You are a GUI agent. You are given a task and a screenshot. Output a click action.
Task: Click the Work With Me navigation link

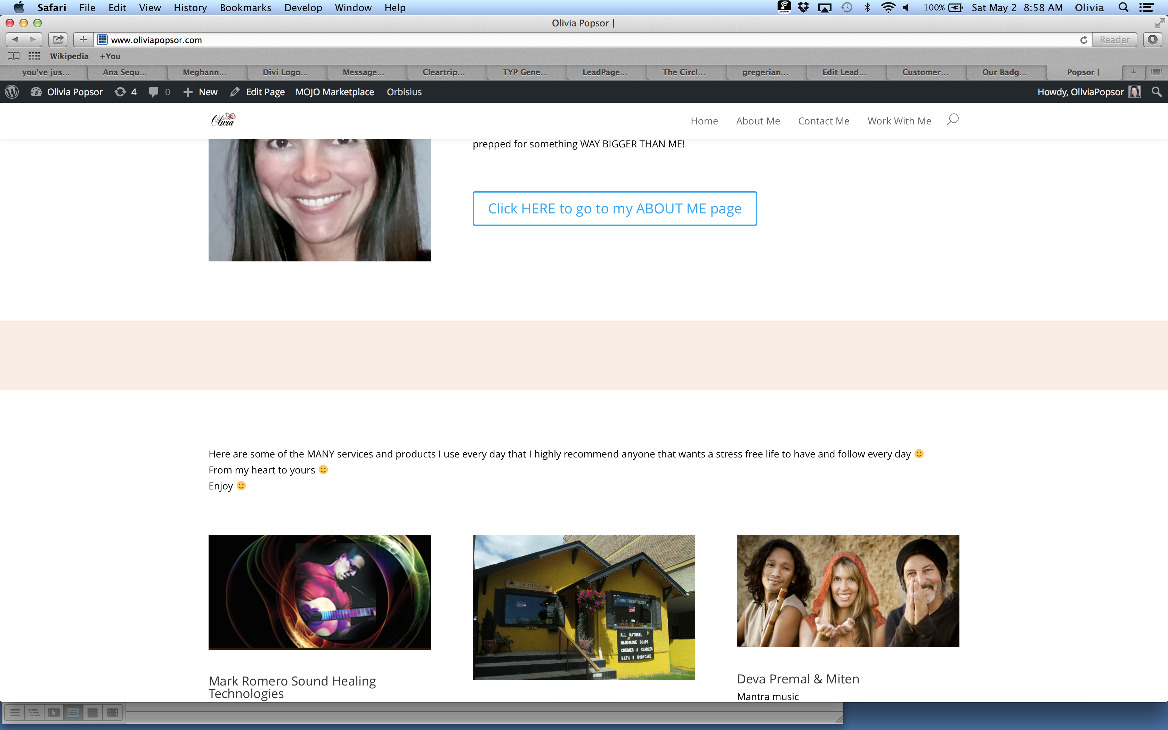click(x=899, y=121)
